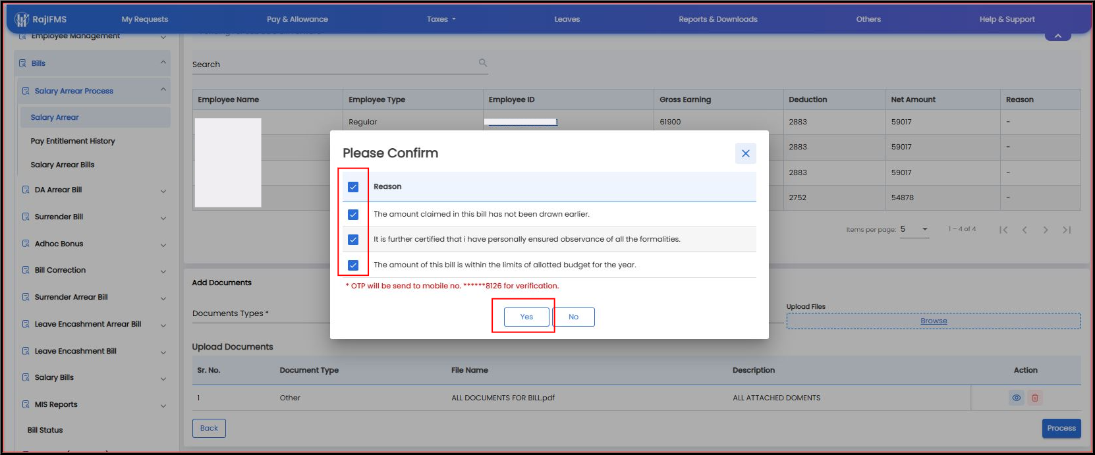Image resolution: width=1095 pixels, height=455 pixels.
Task: Collapse Salary Arrear Process chevron
Action: (163, 90)
